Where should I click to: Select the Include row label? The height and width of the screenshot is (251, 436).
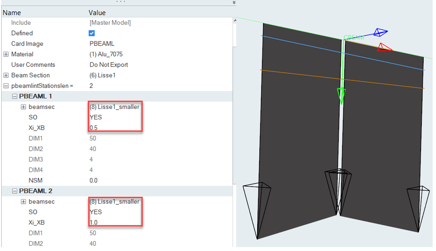(21, 23)
